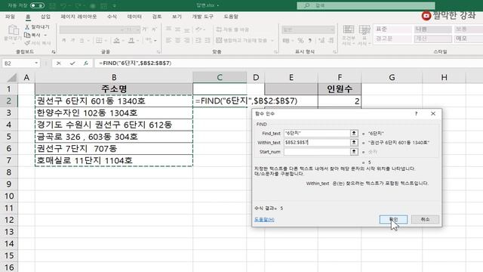This screenshot has height=272, width=483.
Task: Click the Copy (복사) button
Action: coord(32,36)
